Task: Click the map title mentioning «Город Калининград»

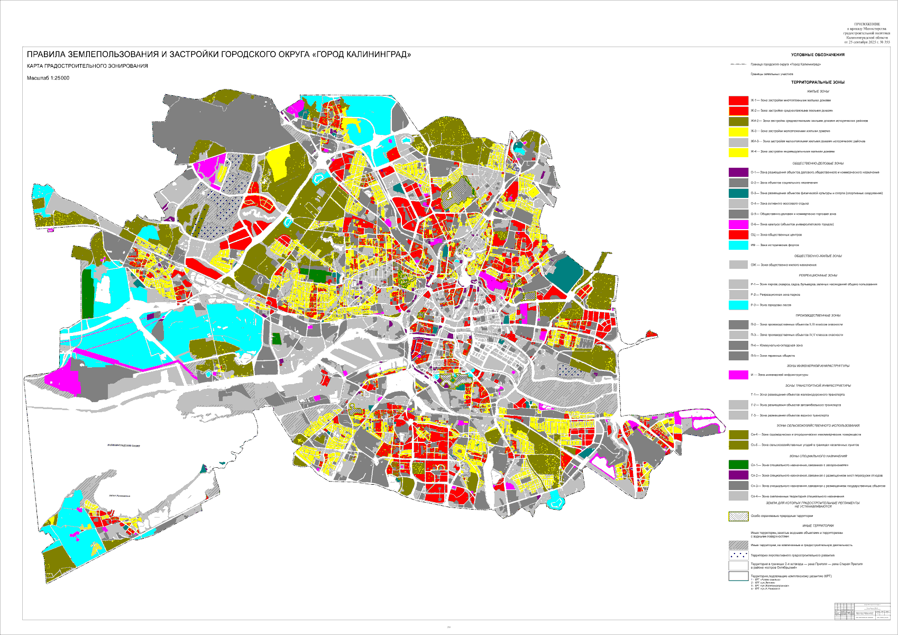Action: (x=218, y=55)
